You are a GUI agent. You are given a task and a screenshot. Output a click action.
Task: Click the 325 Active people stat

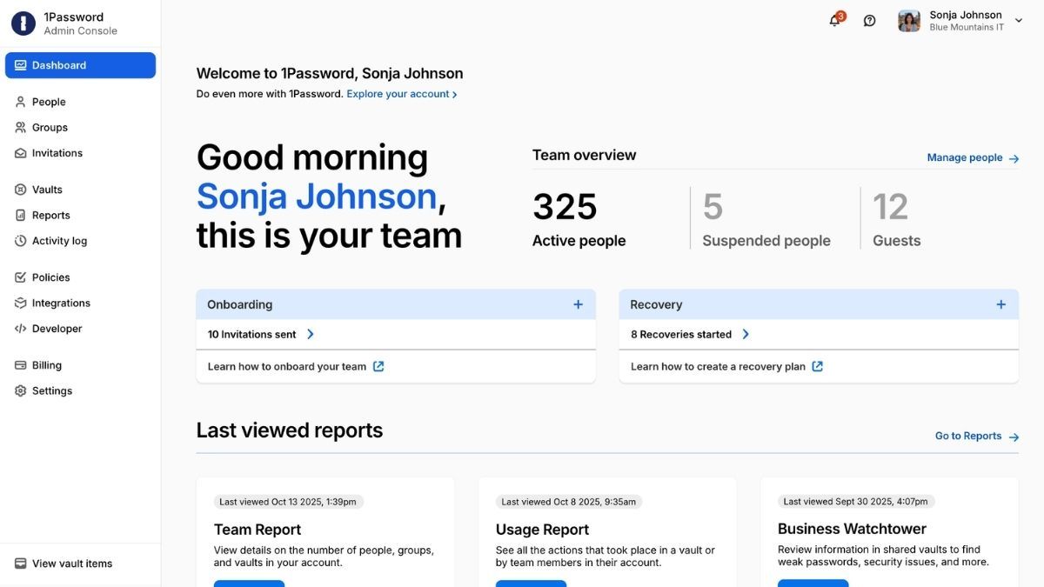point(579,219)
